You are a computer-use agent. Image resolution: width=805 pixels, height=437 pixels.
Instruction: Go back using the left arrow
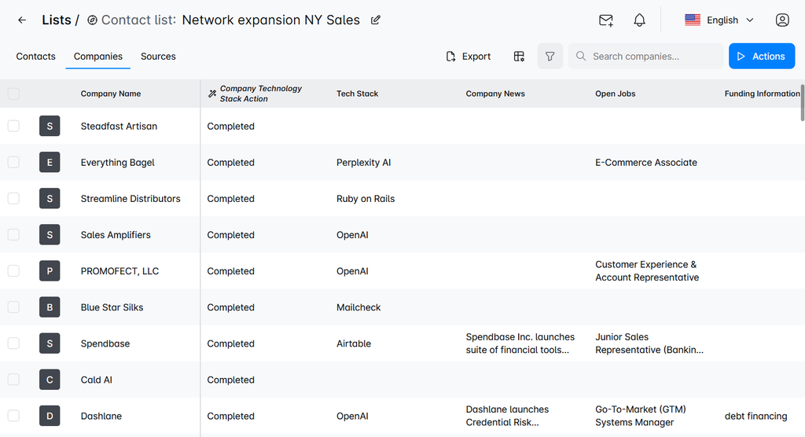coord(21,20)
